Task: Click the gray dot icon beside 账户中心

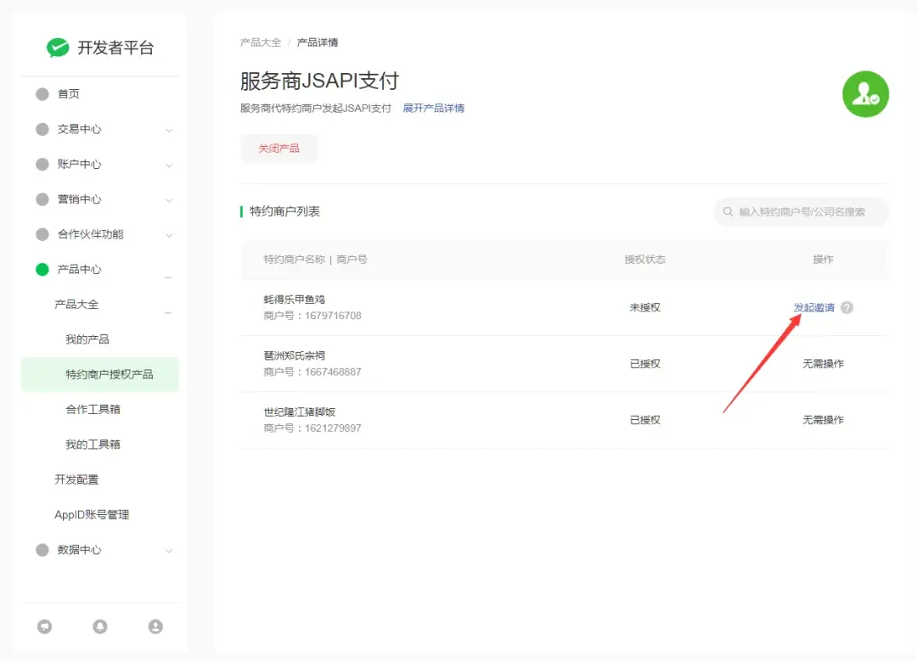Action: tap(42, 165)
